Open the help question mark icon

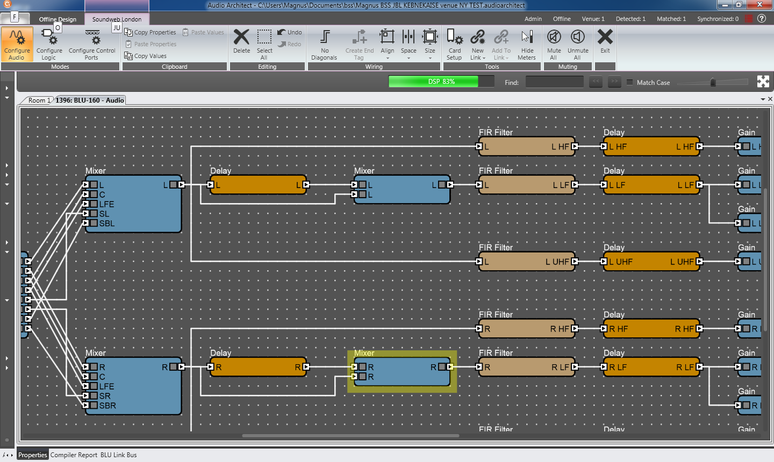click(x=762, y=18)
